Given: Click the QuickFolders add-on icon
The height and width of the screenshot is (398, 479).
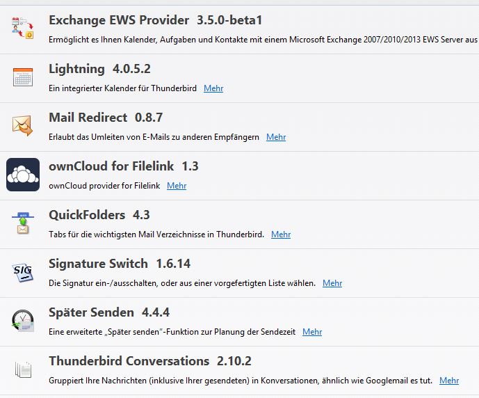Looking at the screenshot, I should [x=23, y=223].
